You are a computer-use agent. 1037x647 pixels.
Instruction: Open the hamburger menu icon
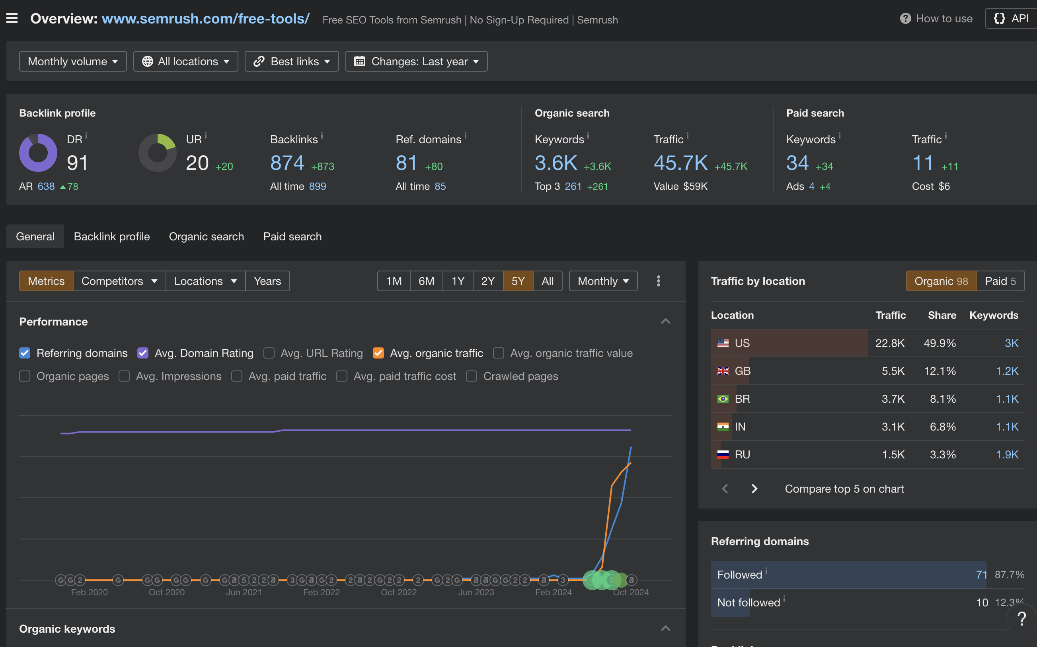pyautogui.click(x=12, y=18)
